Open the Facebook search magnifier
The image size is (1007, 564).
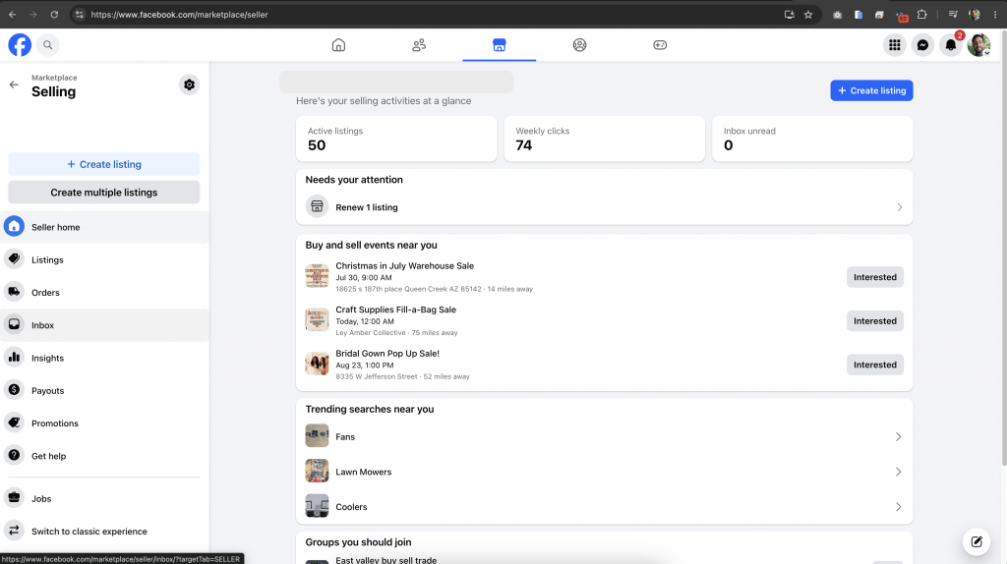tap(47, 45)
